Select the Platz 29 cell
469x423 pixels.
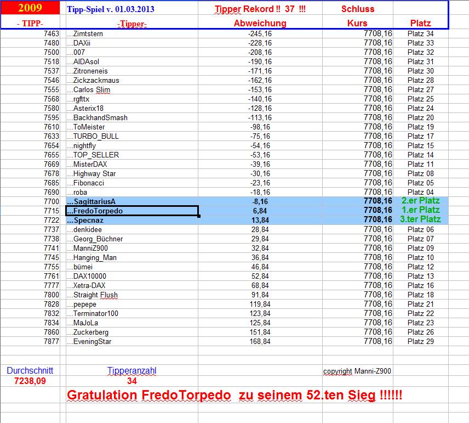[421, 341]
